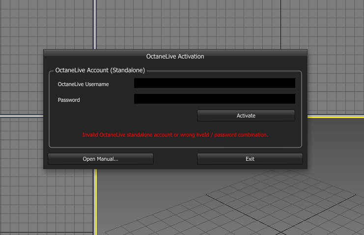Open the manual with Open Manual button
The width and height of the screenshot is (364, 235).
(x=101, y=159)
